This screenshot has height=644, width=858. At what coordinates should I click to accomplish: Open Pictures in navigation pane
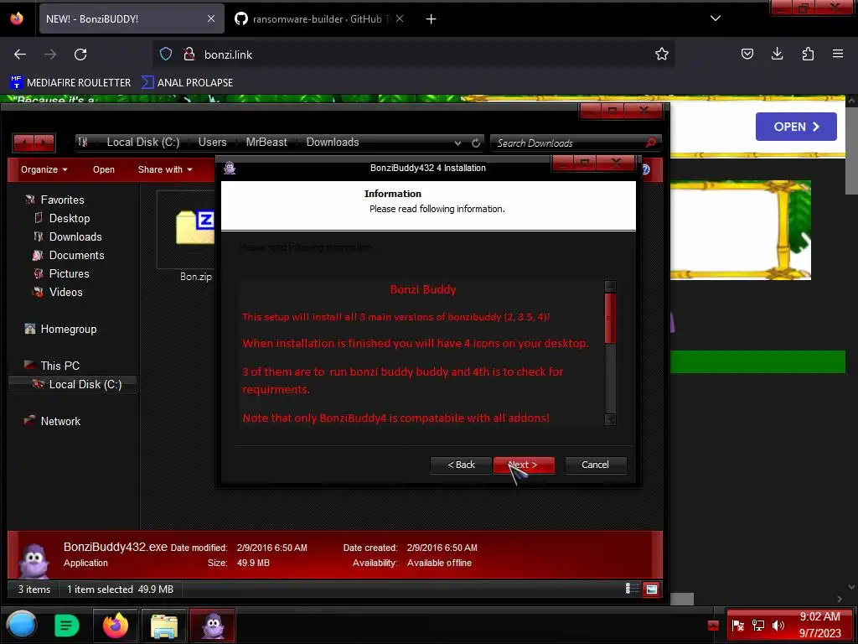pyautogui.click(x=69, y=273)
